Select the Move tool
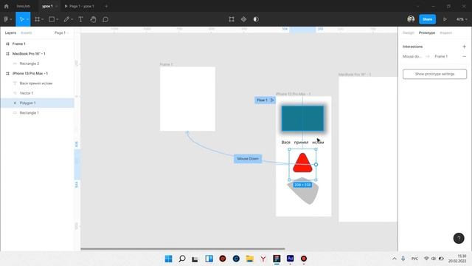The width and height of the screenshot is (472, 266). (x=21, y=19)
